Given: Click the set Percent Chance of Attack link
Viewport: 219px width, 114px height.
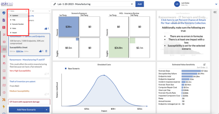Looking at the screenshot, I should [183, 21].
